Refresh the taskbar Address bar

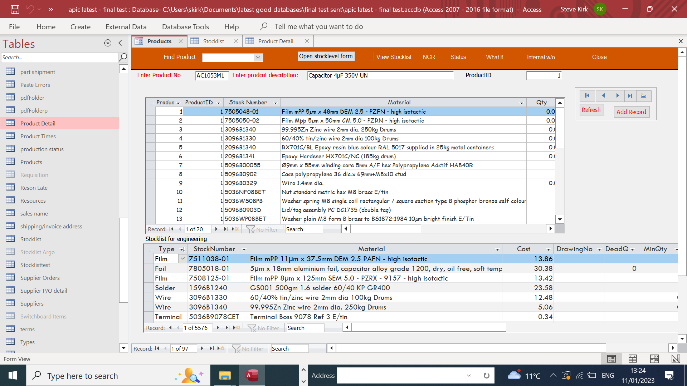pyautogui.click(x=486, y=376)
